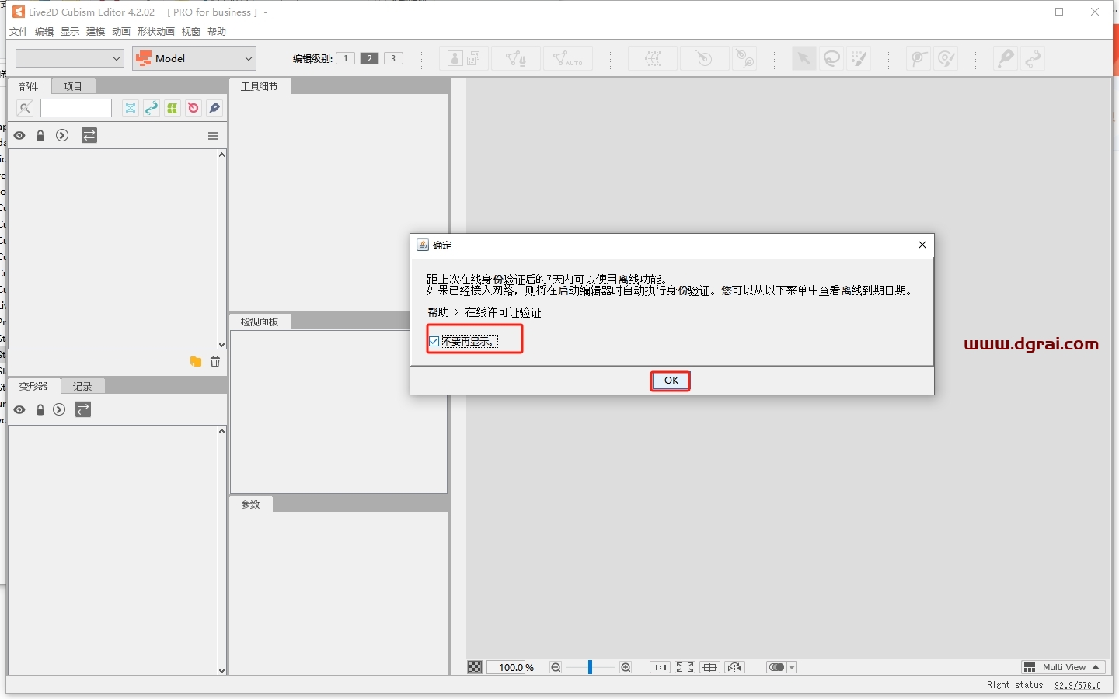Open the 帮助 menu
Image resolution: width=1119 pixels, height=699 pixels.
click(217, 32)
